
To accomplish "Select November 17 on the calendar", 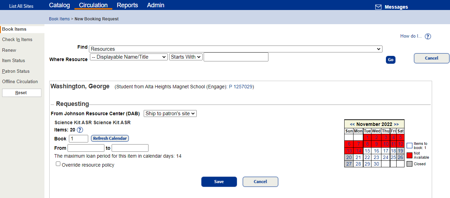I will 386,151.
